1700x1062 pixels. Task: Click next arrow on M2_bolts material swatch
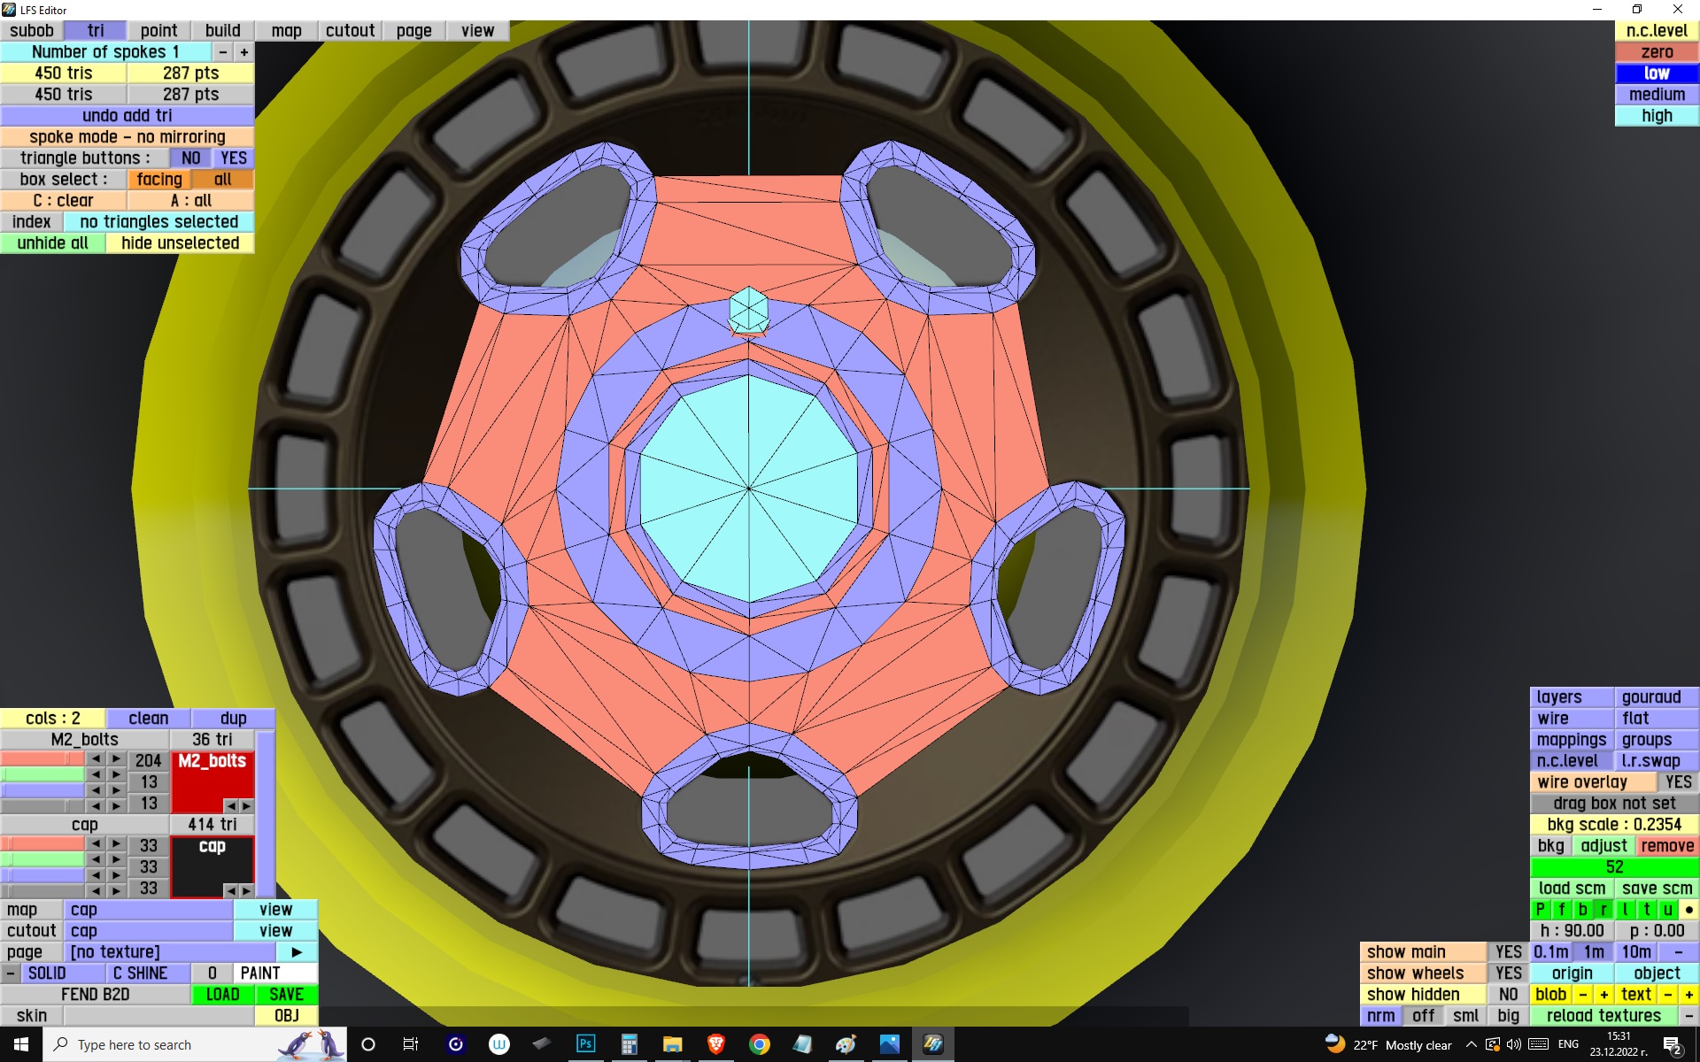pos(247,806)
